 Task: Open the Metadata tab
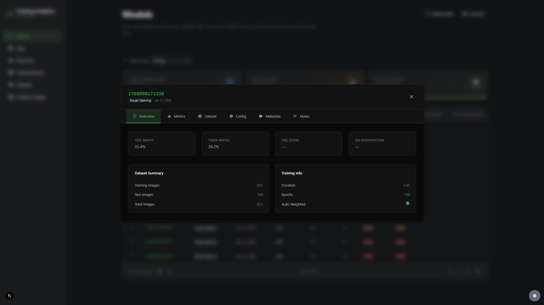pyautogui.click(x=270, y=116)
